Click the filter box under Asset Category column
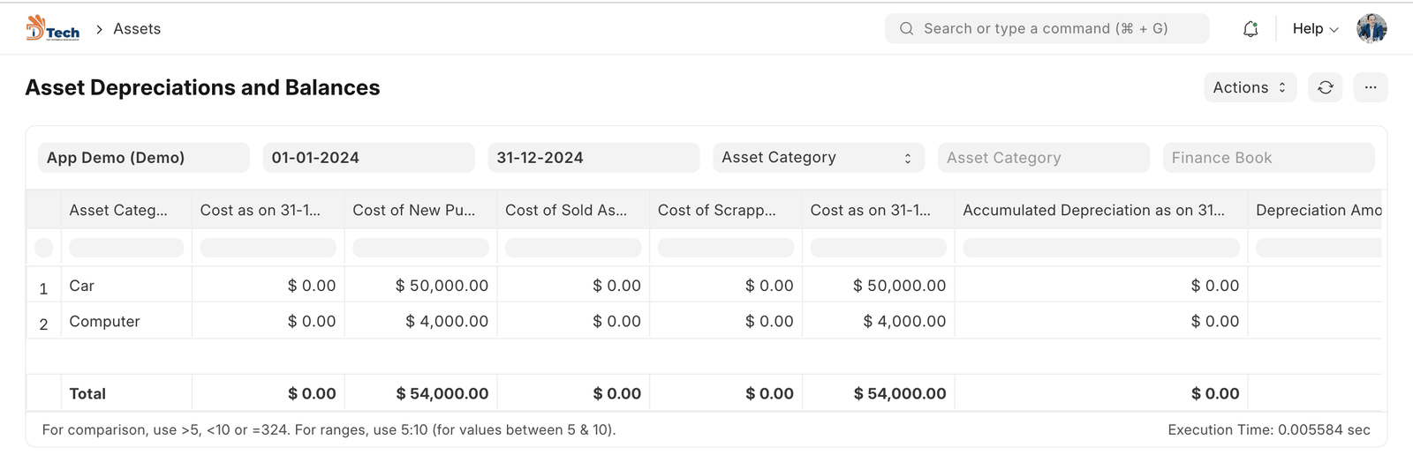 pyautogui.click(x=126, y=248)
